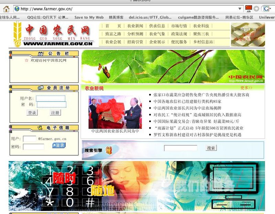Click the 搜索 search button
275x214 pixels.
point(211,148)
